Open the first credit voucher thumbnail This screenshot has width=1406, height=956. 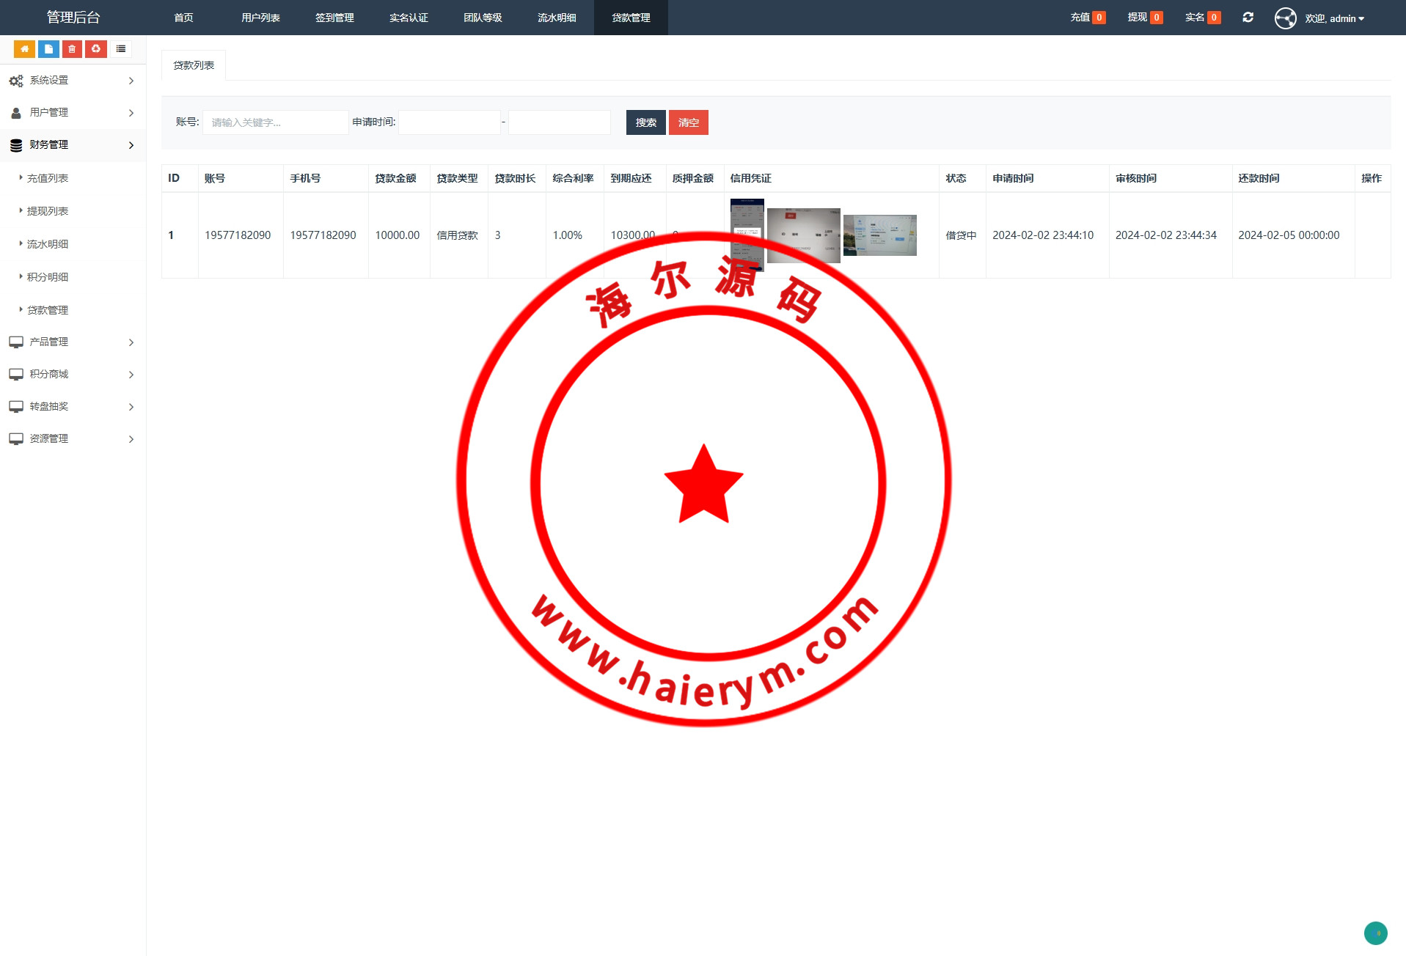point(747,235)
